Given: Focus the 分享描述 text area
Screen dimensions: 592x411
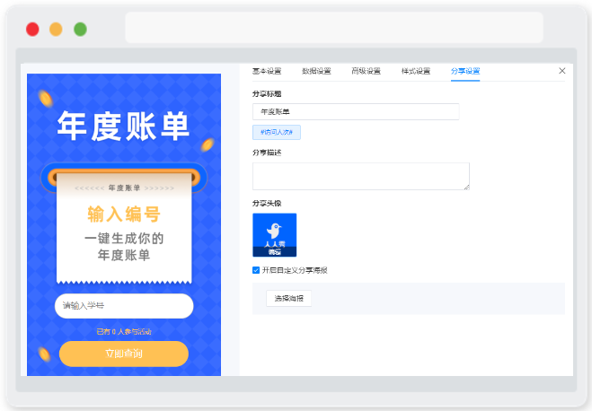Looking at the screenshot, I should pos(361,176).
